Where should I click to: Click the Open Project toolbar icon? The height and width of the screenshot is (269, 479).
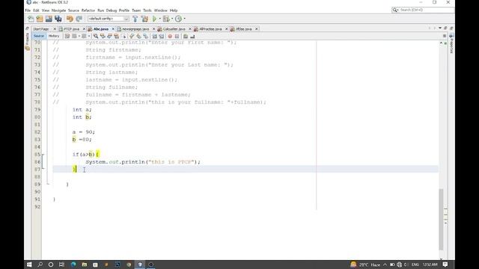point(49,19)
